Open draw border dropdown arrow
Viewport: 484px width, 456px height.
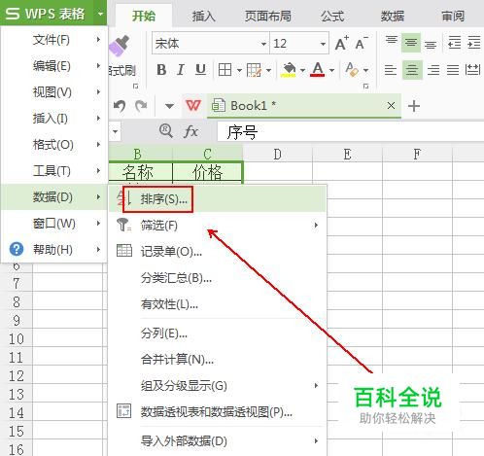pyautogui.click(x=268, y=70)
